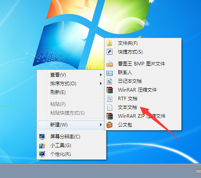Create a new 快捷方式(S)

click(143, 52)
